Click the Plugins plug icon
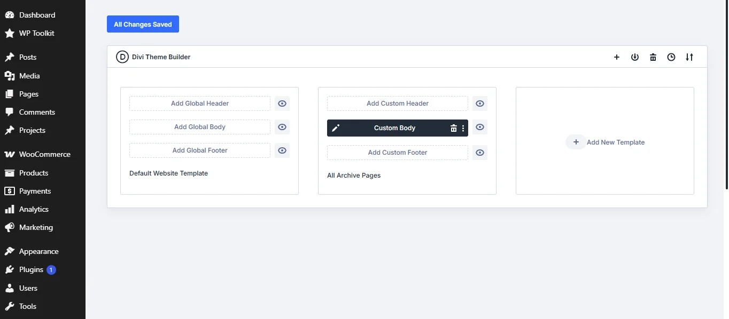Viewport: 729px width, 319px height. (10, 270)
